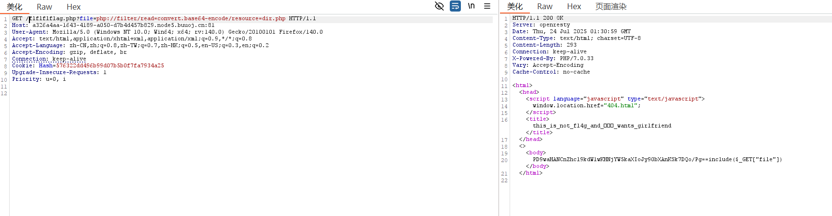Switch request panel to the Hex tab
The width and height of the screenshot is (832, 216).
(73, 7)
